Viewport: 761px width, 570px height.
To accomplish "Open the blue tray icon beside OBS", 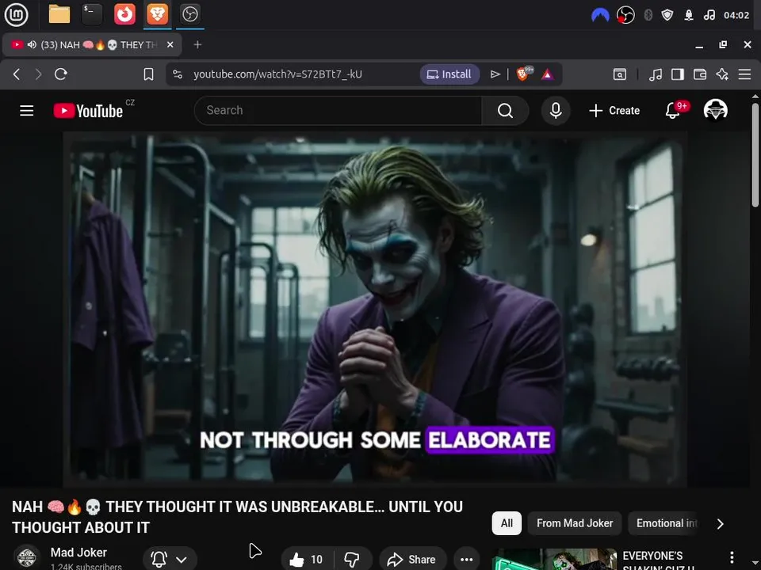I will [600, 15].
